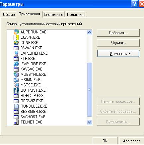Click the IEXPLORE.EXE Internet Explorer icon
The height and width of the screenshot is (145, 144).
click(x=16, y=64)
